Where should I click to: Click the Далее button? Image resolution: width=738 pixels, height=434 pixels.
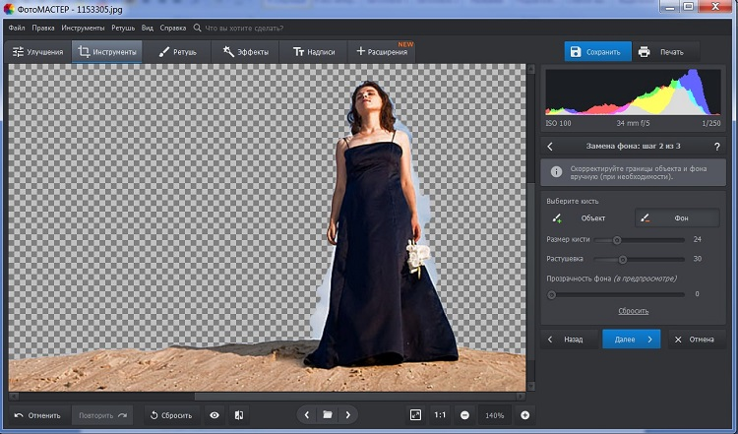tap(631, 339)
